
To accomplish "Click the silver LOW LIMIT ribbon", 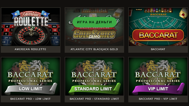I will pyautogui.click(x=30, y=89).
